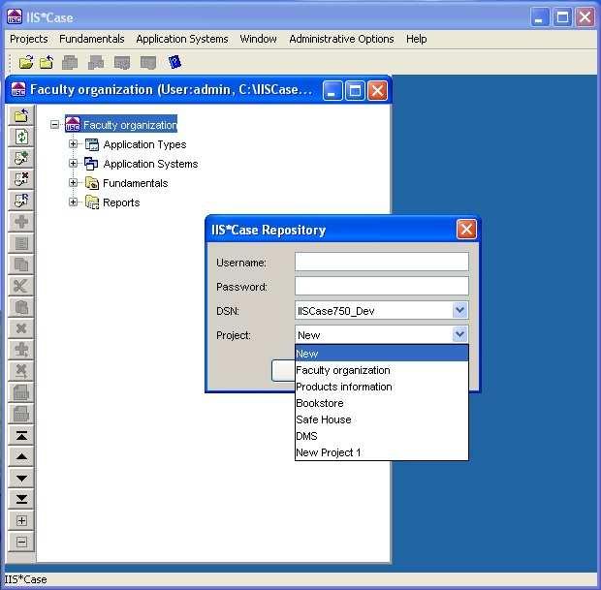This screenshot has width=601, height=590.
Task: Minimize the Faculty organization child window
Action: (x=332, y=91)
